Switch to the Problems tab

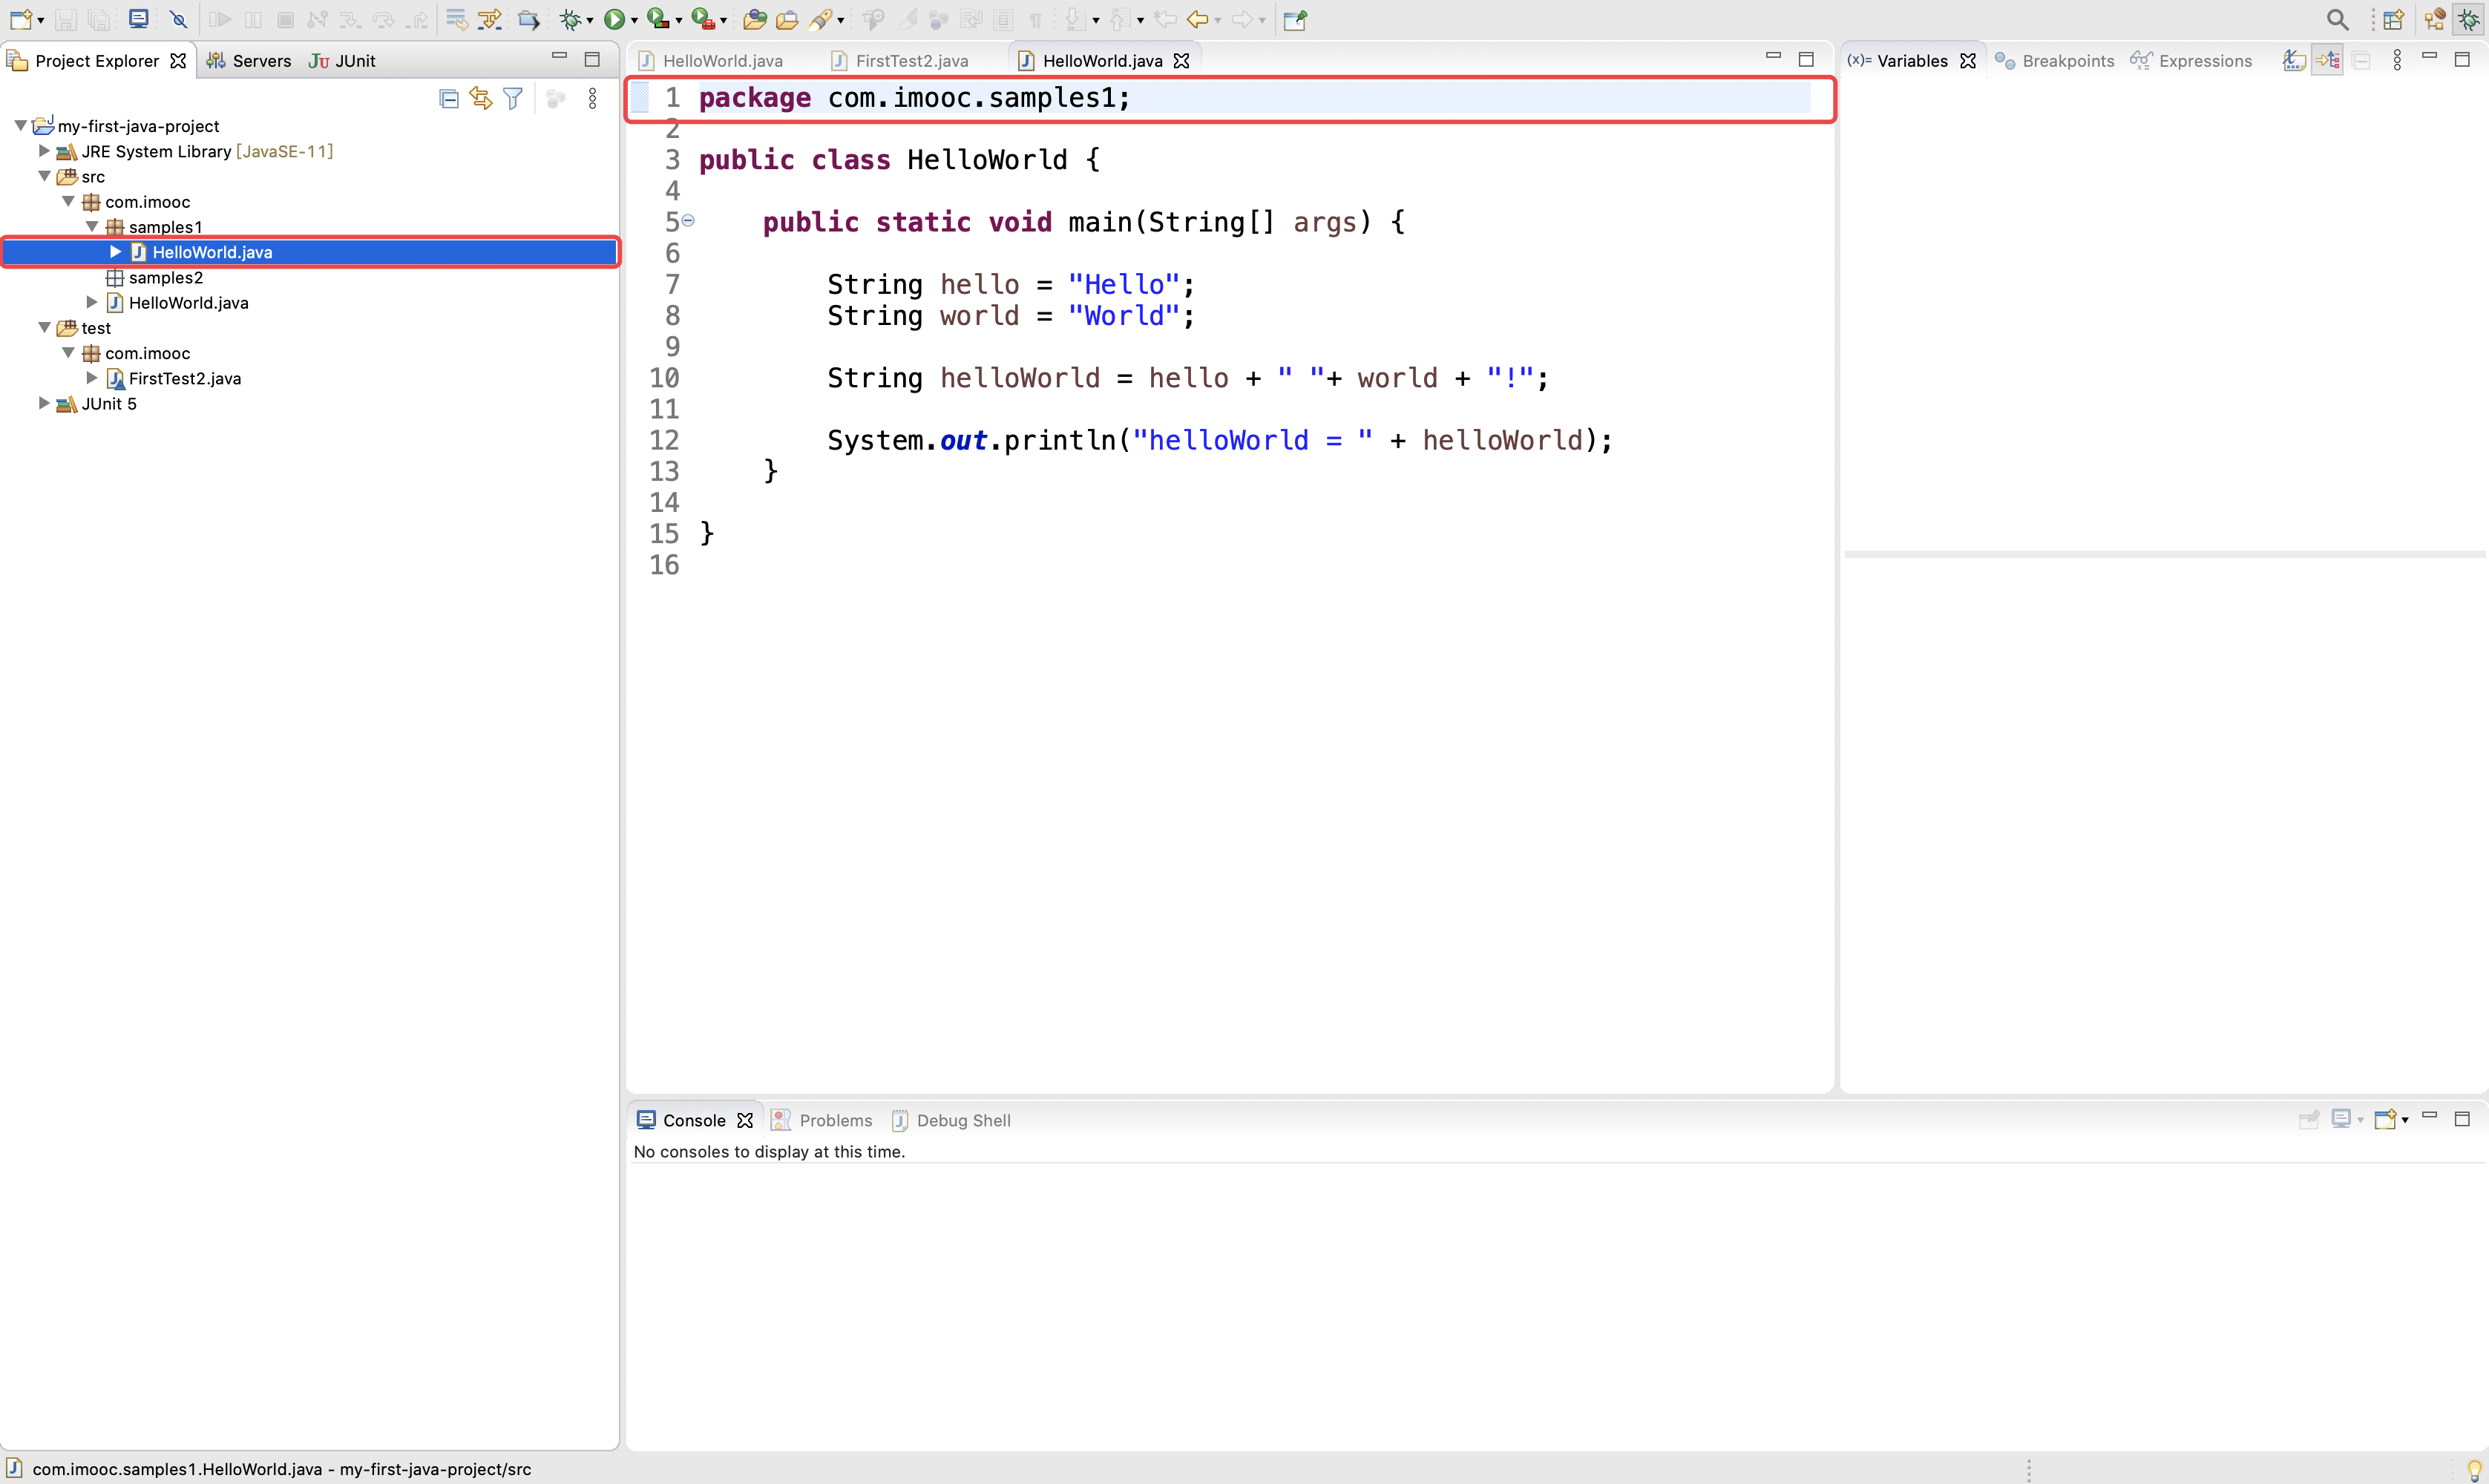pos(822,1120)
